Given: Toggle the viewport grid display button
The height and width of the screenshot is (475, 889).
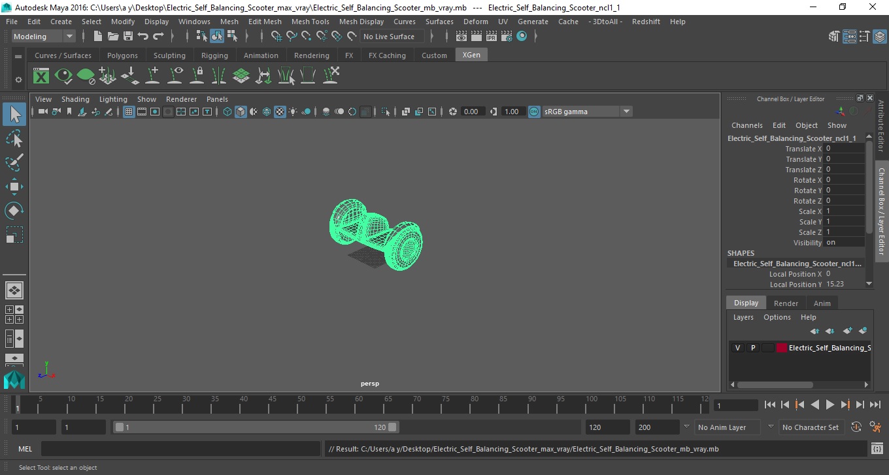Looking at the screenshot, I should [x=129, y=112].
